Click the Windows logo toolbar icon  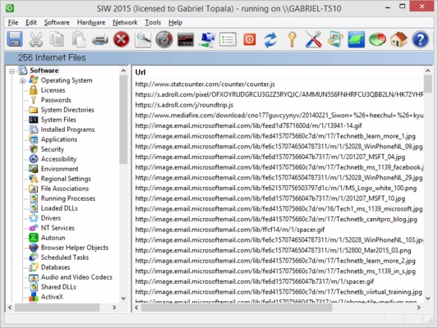[x=335, y=39]
